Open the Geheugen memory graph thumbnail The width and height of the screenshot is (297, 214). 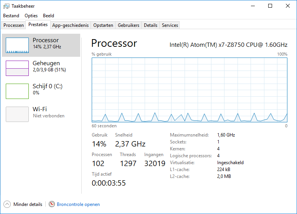click(17, 68)
